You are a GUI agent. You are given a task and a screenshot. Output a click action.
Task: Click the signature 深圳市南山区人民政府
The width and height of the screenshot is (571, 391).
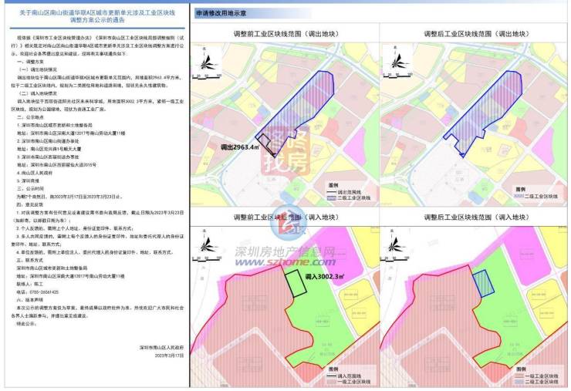point(162,348)
